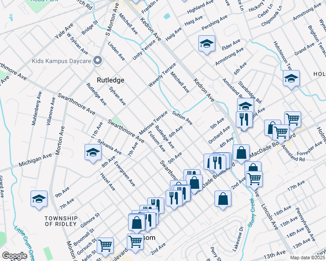Image resolution: width=326 pixels, height=261 pixels.
Task: Select the topmost grocery cart marker near Holmes
Action: pyautogui.click(x=293, y=120)
